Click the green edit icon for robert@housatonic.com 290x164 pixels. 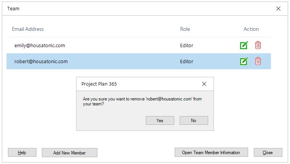244,61
